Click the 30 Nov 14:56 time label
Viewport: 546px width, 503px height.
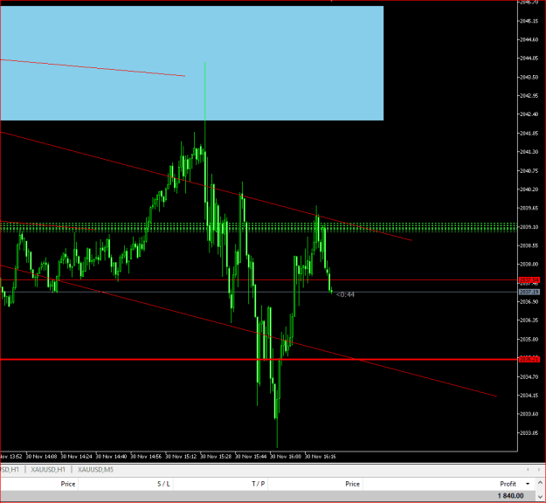pos(146,457)
